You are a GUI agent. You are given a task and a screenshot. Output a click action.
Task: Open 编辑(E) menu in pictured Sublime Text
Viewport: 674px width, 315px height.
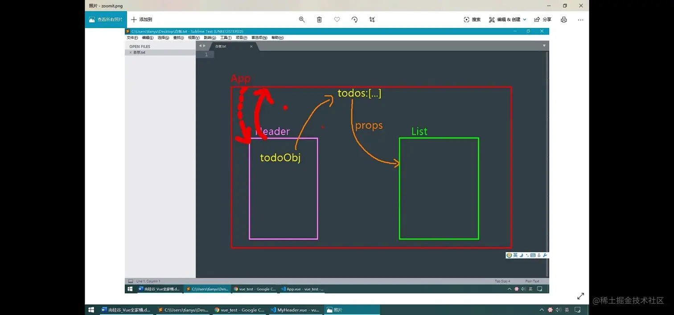[148, 38]
